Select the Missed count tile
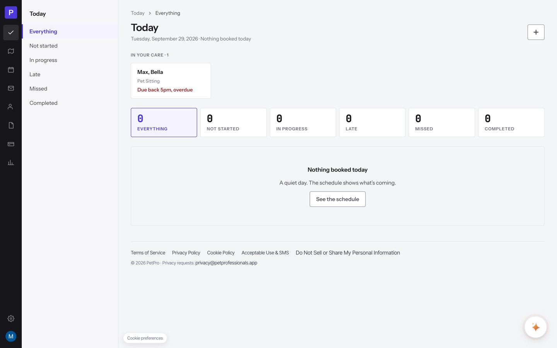 click(x=442, y=123)
